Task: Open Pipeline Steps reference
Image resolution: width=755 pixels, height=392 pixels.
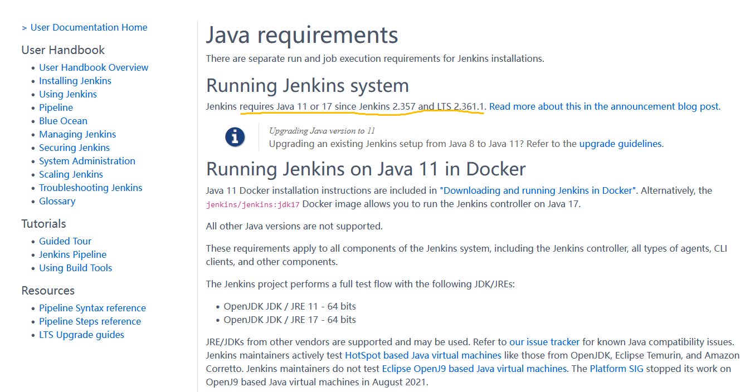Action: [x=90, y=321]
